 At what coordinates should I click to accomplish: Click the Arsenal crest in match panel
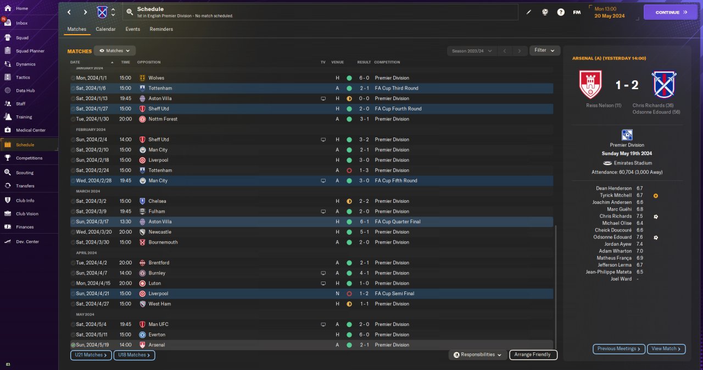tap(590, 84)
